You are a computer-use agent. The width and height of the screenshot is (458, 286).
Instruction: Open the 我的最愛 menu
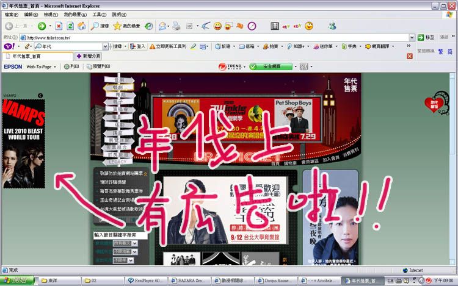click(x=75, y=15)
